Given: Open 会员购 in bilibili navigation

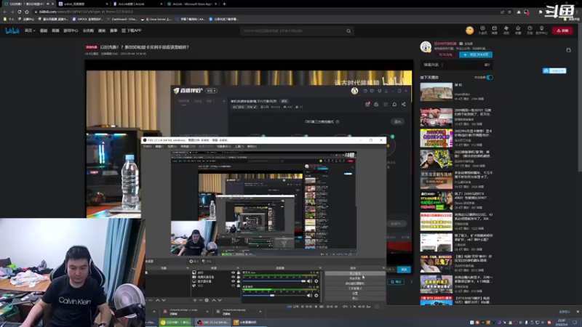Looking at the screenshot, I should tap(88, 31).
